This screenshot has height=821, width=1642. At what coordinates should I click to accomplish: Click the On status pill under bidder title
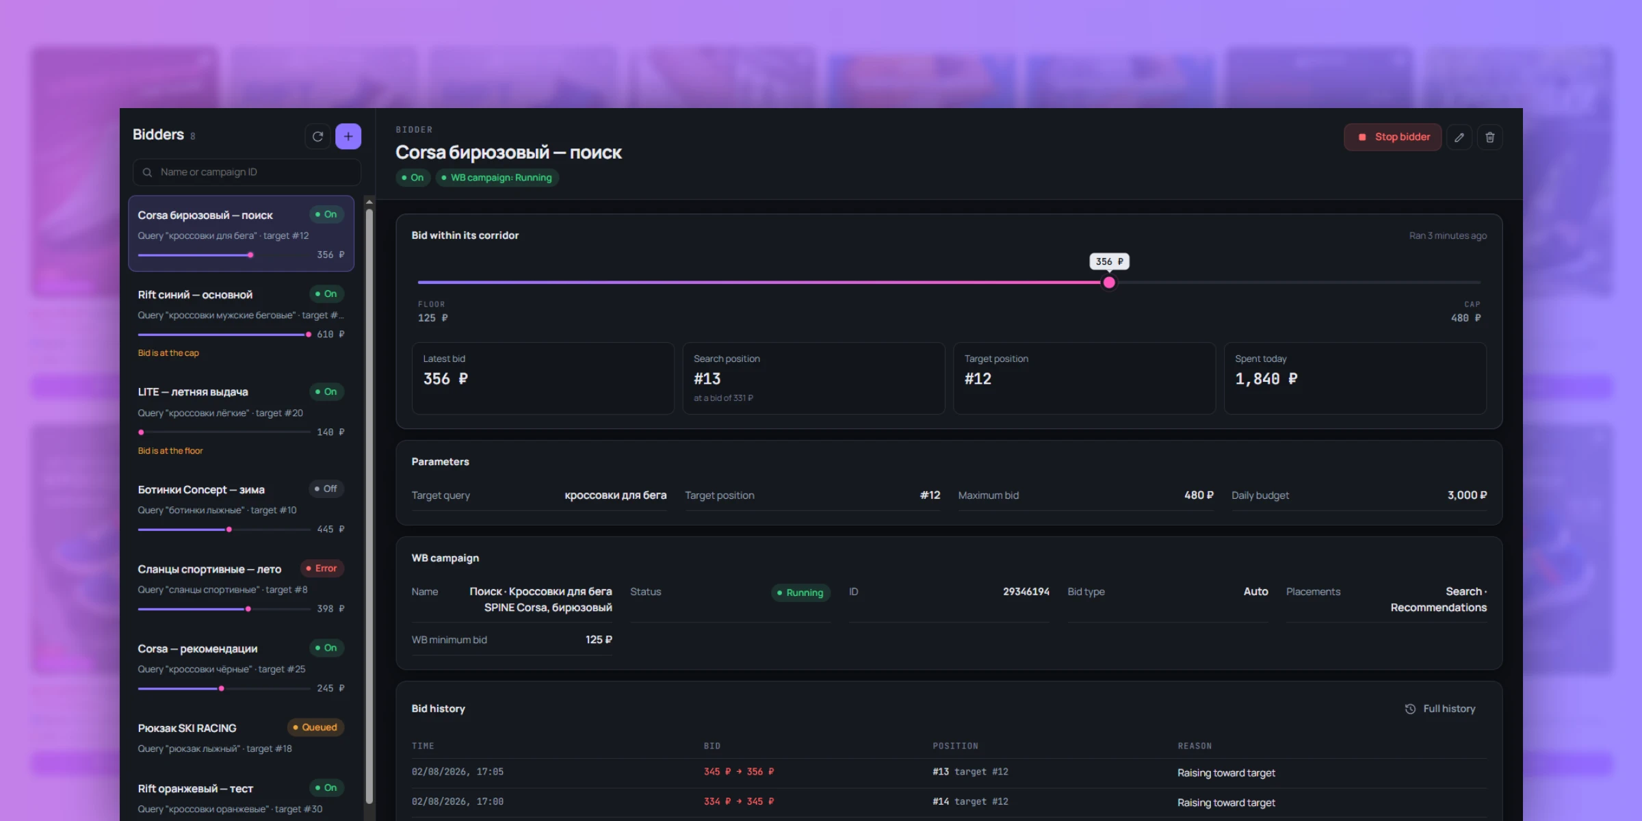click(413, 178)
